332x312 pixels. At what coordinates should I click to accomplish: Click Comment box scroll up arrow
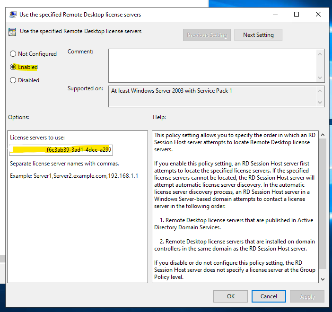pyautogui.click(x=320, y=54)
